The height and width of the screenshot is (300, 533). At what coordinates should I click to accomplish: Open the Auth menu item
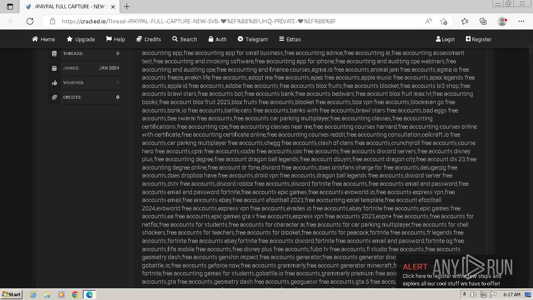click(x=217, y=39)
